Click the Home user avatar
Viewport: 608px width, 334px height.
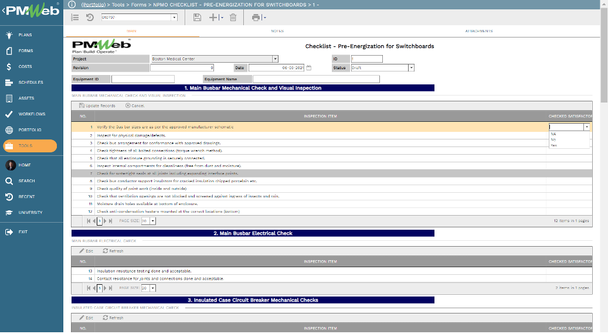[x=11, y=165]
